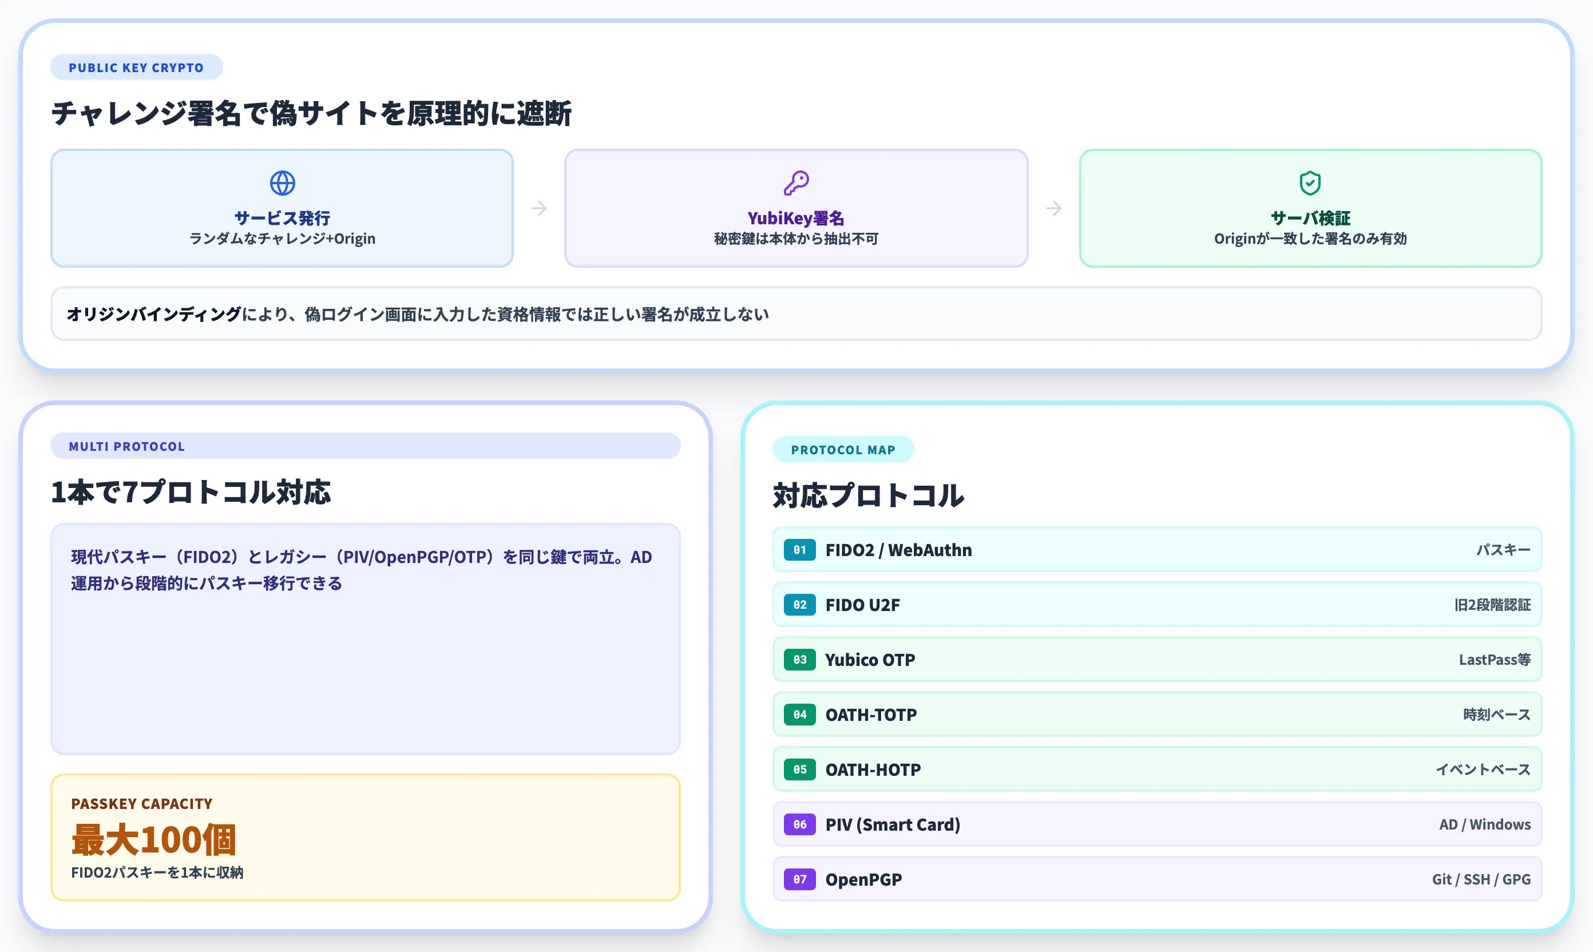Click the globe icon above サービス発行
Viewport: 1593px width, 952px height.
282,183
